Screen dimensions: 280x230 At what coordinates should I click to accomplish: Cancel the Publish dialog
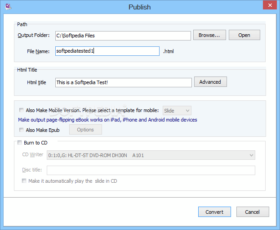tap(253, 212)
